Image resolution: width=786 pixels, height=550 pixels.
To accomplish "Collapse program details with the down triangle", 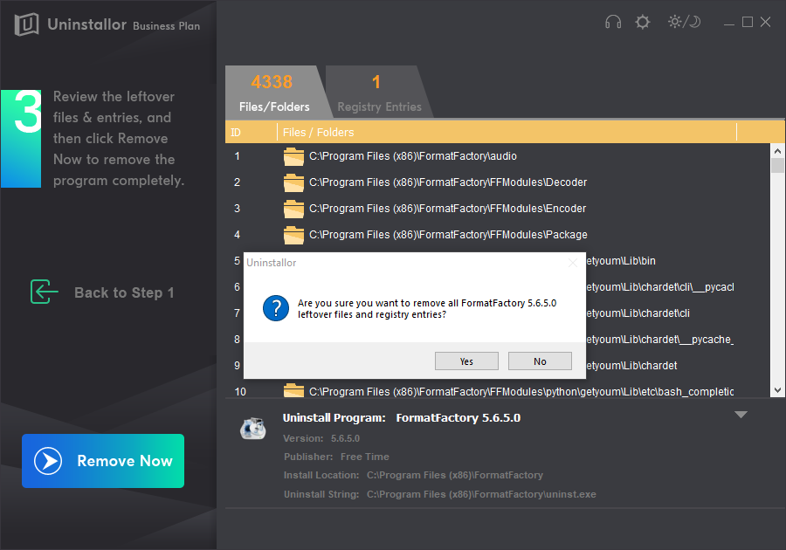I will point(741,415).
